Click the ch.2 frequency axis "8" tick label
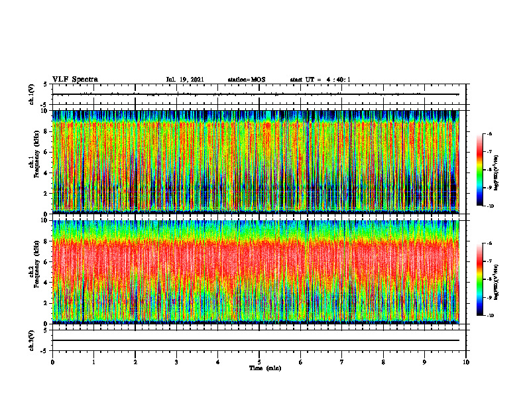Image resolution: width=525 pixels, height=406 pixels. (46, 241)
